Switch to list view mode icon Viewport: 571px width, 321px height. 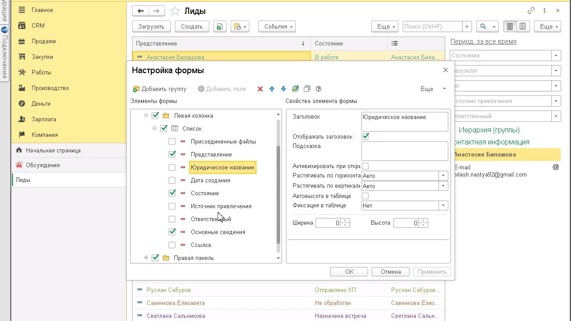(x=510, y=27)
